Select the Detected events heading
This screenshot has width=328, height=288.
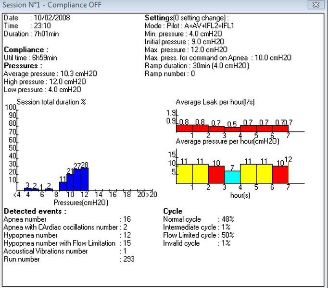pos(35,211)
